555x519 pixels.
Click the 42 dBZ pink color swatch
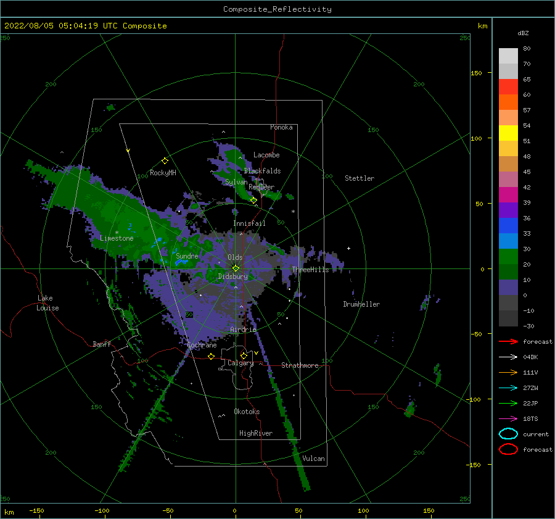508,179
